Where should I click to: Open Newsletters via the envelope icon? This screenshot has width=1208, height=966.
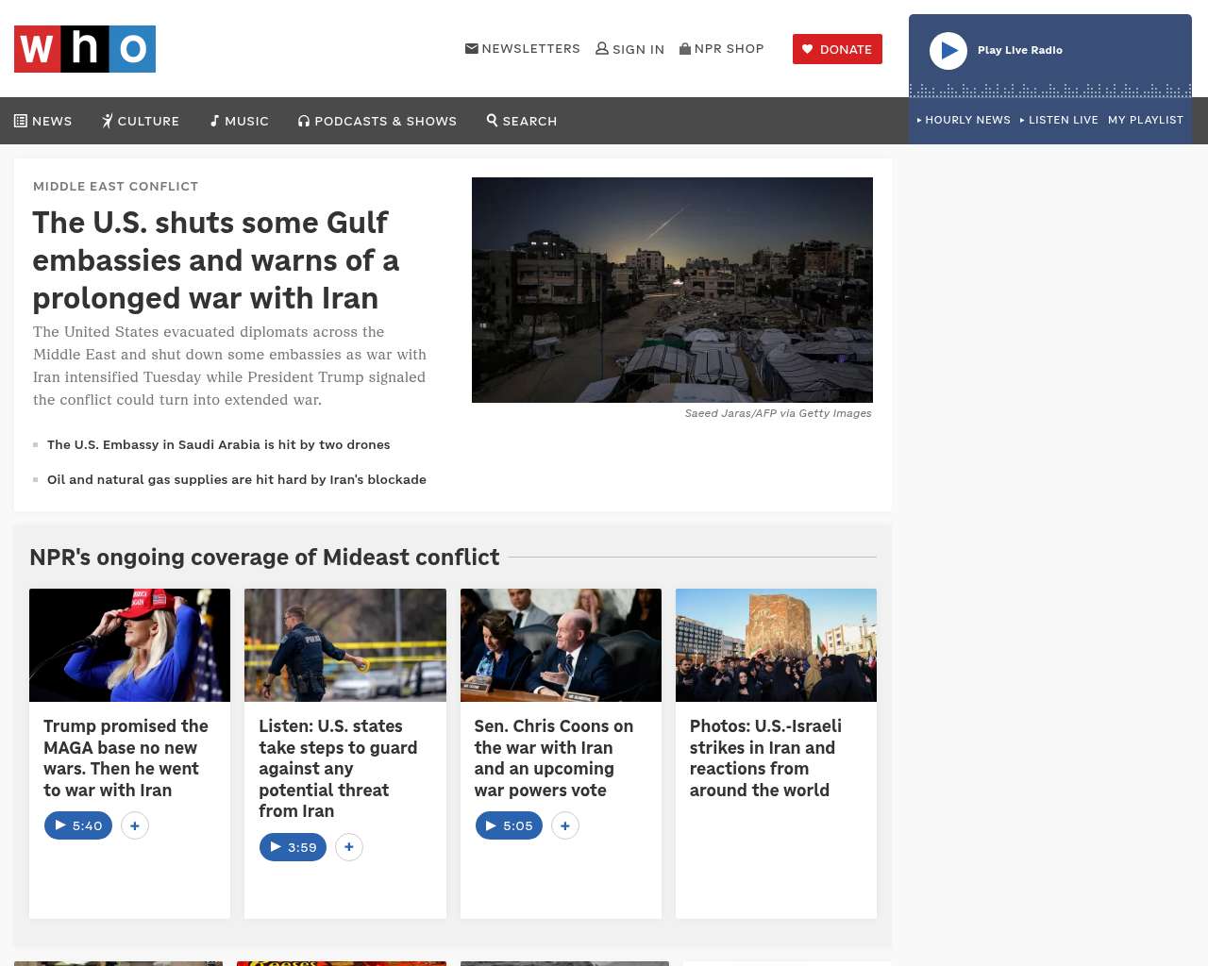coord(472,48)
